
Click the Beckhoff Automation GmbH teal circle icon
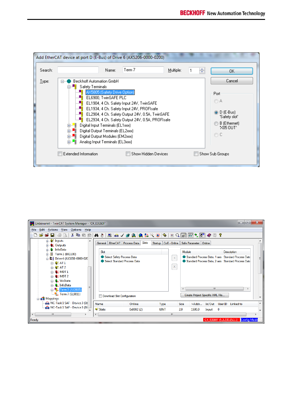click(x=69, y=81)
